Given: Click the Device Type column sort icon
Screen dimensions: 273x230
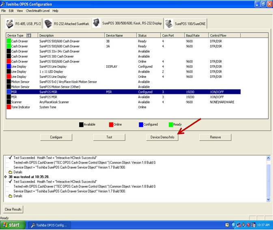Looking at the screenshot, I should (28, 36).
